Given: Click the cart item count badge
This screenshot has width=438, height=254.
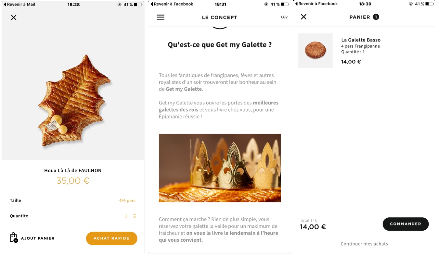Looking at the screenshot, I should (376, 17).
